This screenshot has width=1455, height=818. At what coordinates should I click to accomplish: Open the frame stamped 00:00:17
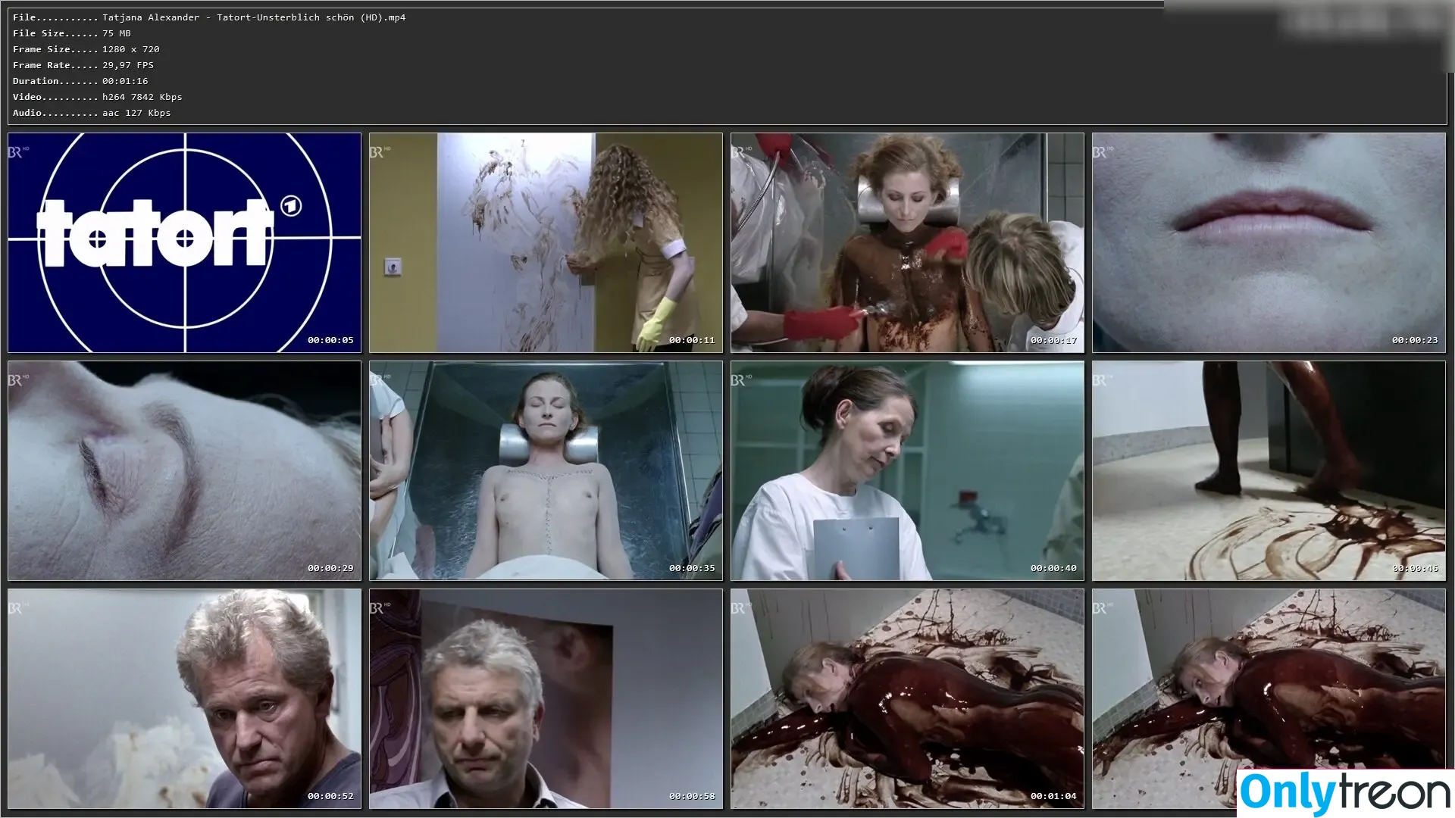tap(907, 243)
